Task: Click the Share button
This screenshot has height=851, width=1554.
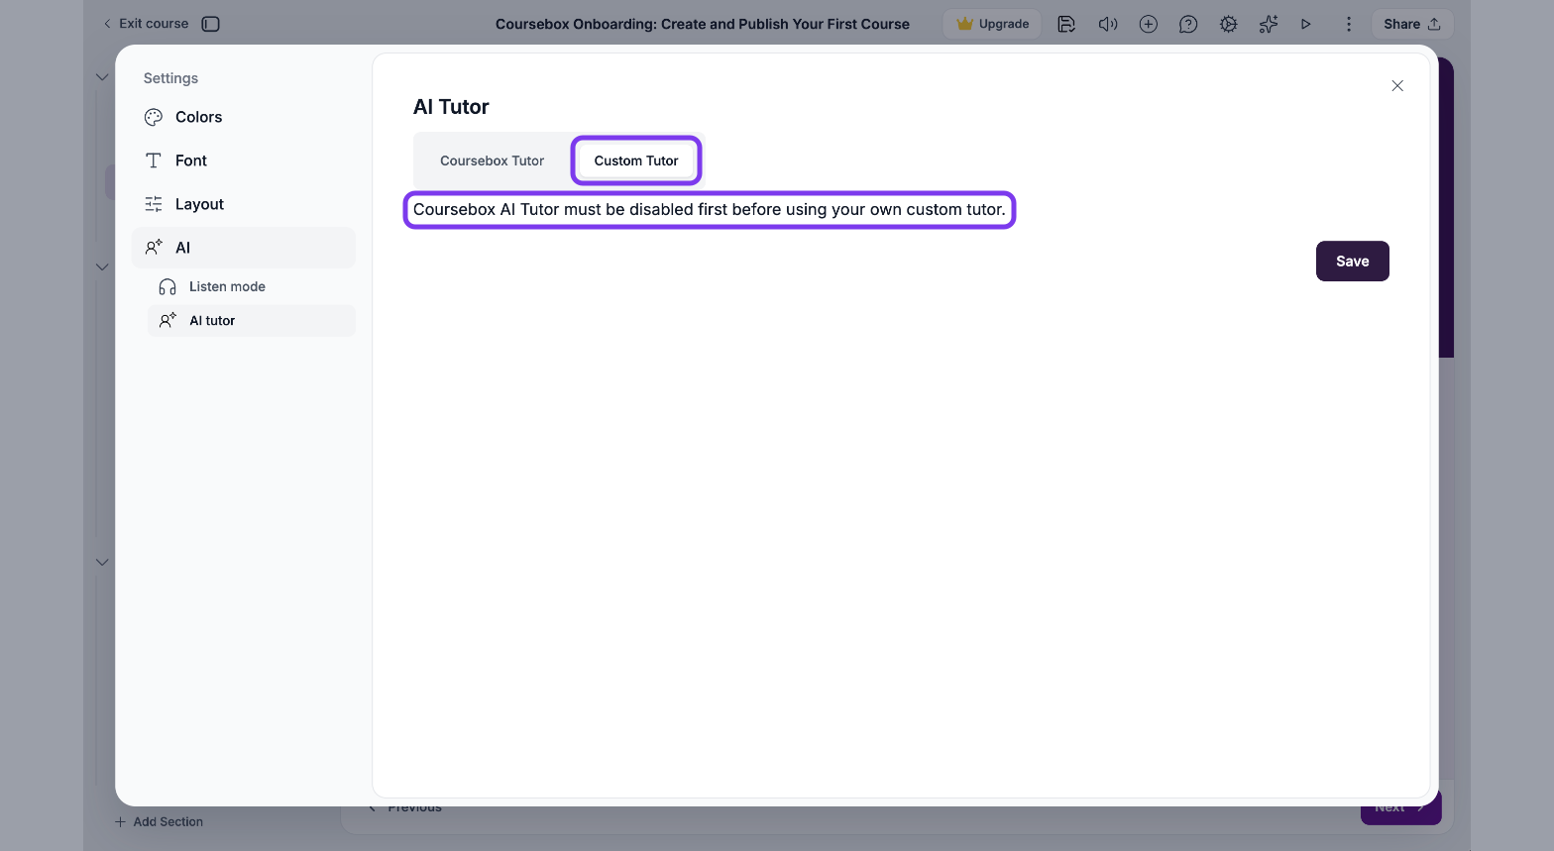Action: point(1412,24)
